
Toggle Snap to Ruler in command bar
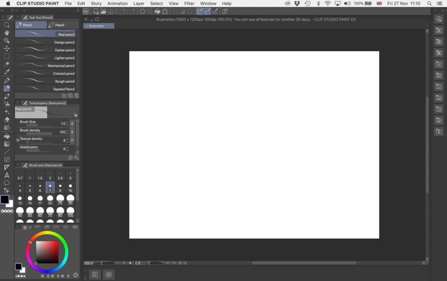[200, 11]
